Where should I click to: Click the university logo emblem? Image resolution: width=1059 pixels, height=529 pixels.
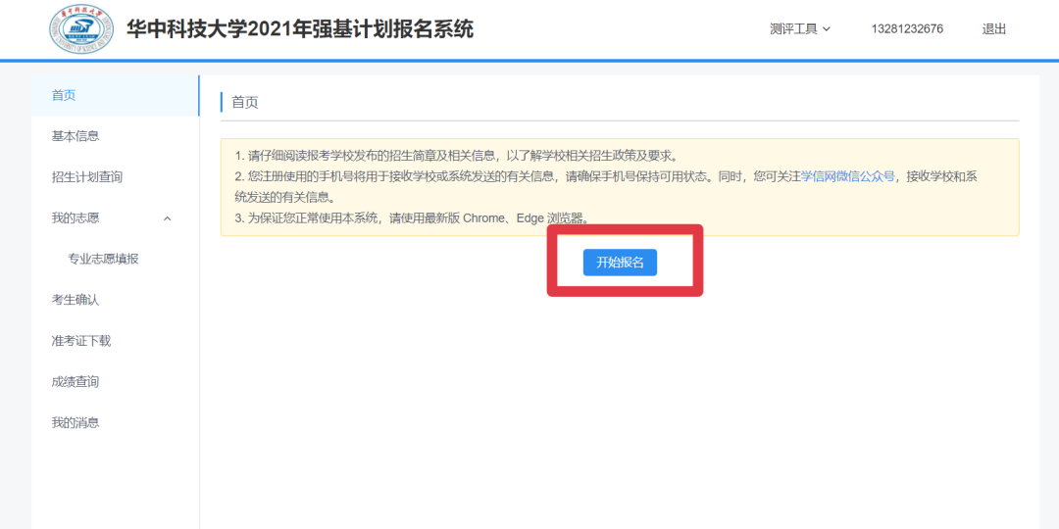tap(81, 28)
